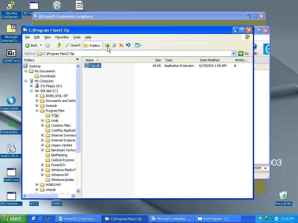This screenshot has width=298, height=223.
Task: Click the Up folder toolbar icon
Action: 59,45
